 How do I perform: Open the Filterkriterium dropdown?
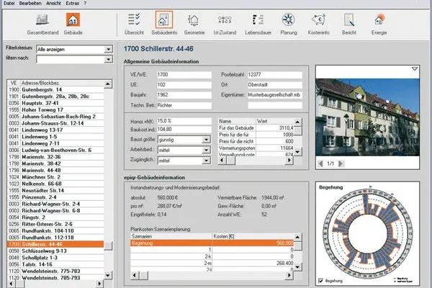point(109,50)
